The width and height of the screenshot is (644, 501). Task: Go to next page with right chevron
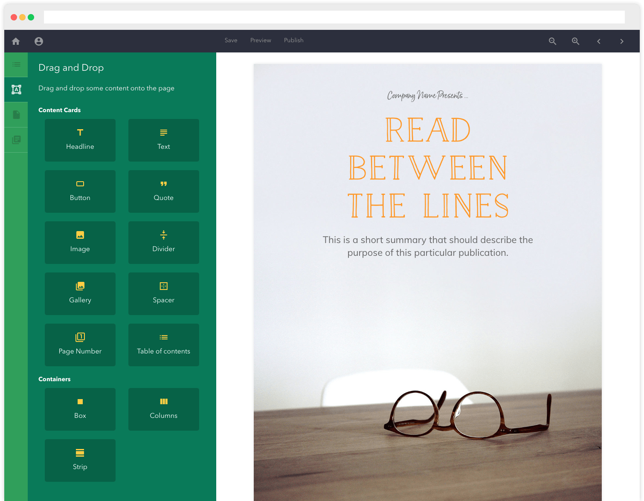tap(622, 41)
